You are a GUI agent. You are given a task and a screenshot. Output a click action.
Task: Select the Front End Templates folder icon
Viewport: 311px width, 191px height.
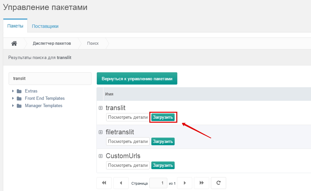coord(19,98)
